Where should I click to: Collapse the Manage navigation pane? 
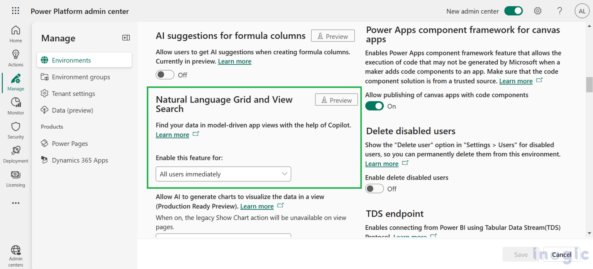125,37
